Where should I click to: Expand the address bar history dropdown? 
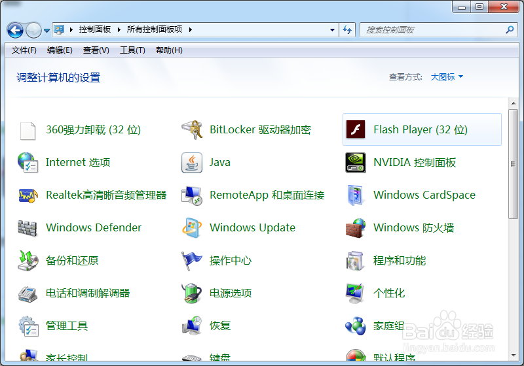[x=332, y=30]
